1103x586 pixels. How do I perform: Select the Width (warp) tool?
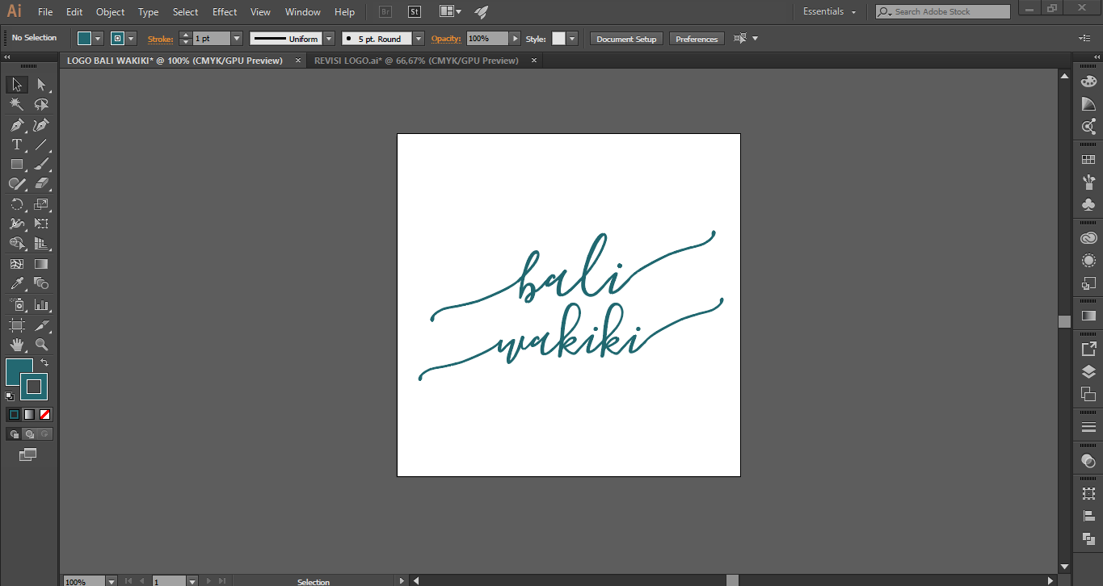[17, 224]
